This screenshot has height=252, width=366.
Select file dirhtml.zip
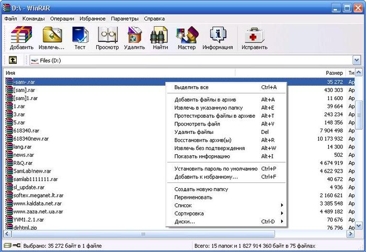tap(25, 227)
